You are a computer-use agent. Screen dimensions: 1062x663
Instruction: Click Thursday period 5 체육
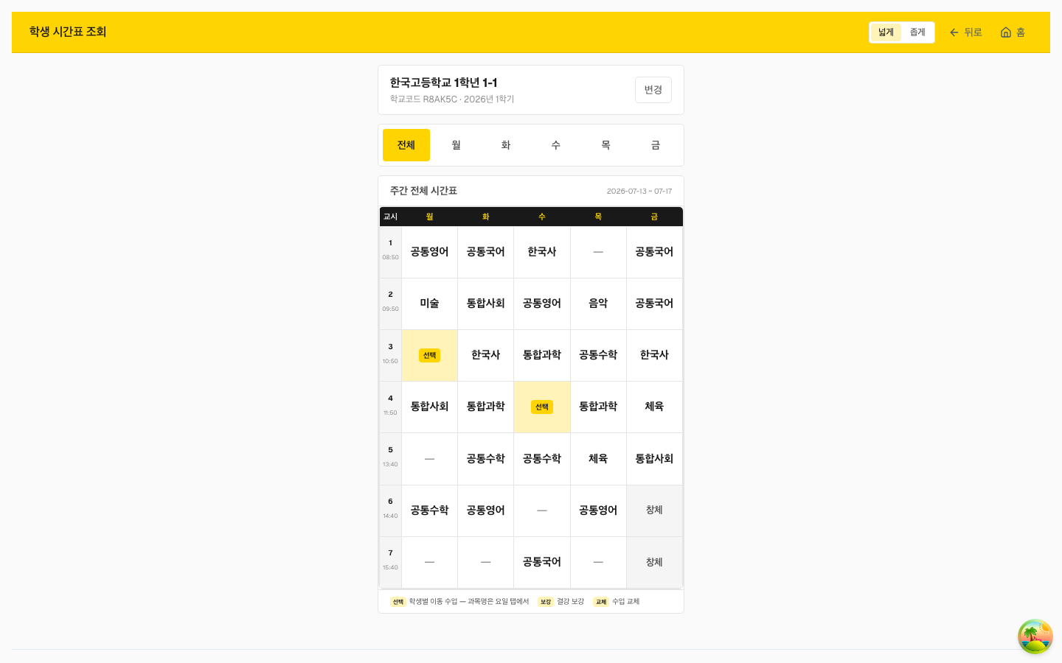click(598, 459)
